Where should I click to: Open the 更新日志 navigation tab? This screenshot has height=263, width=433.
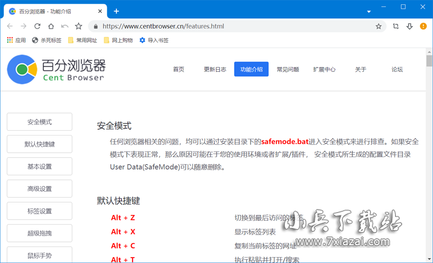[215, 69]
